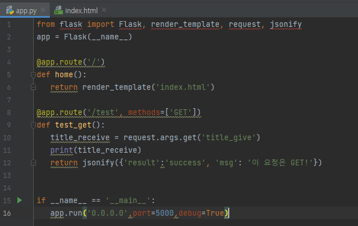Click the '이 요청은 GET!' message string
The image size is (358, 226).
(x=280, y=162)
